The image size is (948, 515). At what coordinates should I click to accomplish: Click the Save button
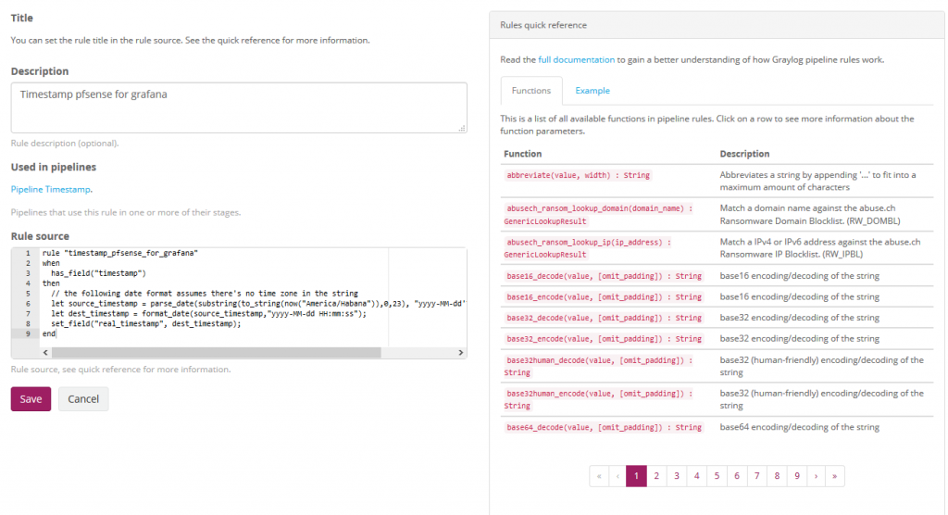tap(31, 399)
